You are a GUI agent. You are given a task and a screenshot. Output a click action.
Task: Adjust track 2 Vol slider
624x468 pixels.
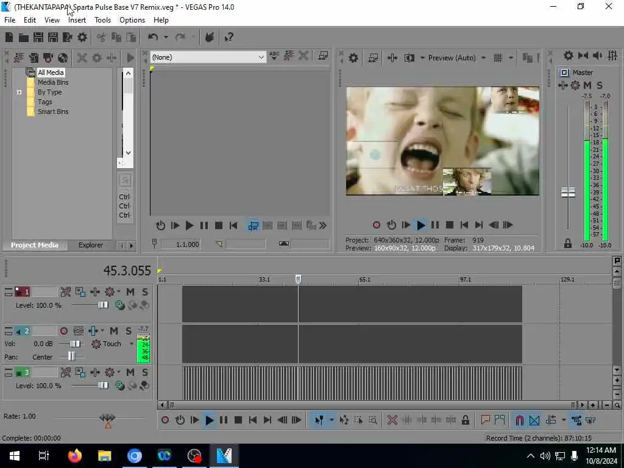[x=74, y=344]
